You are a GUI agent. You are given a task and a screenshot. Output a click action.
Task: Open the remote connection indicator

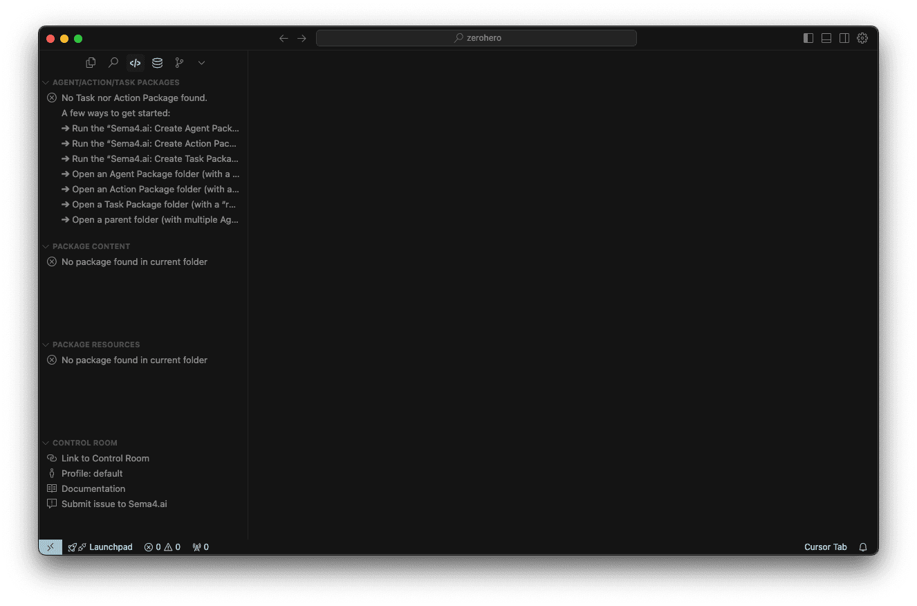(50, 547)
